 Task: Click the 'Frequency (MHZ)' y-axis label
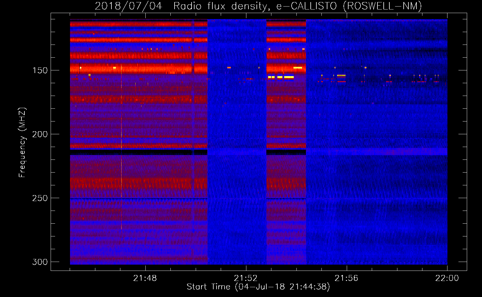(22, 143)
